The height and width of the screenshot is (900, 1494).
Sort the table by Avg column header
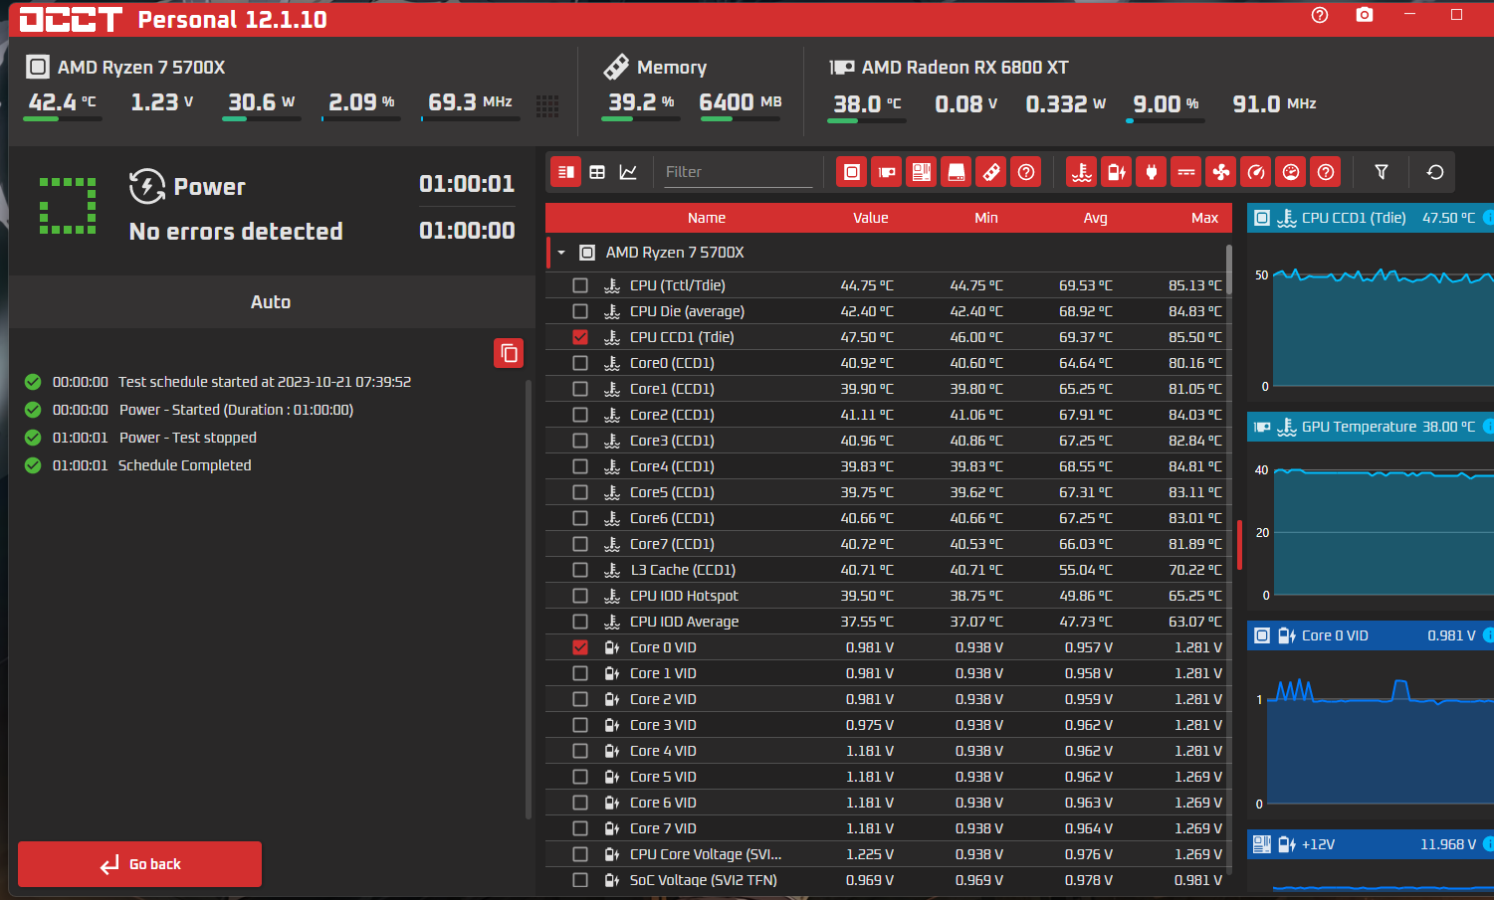(x=1096, y=218)
